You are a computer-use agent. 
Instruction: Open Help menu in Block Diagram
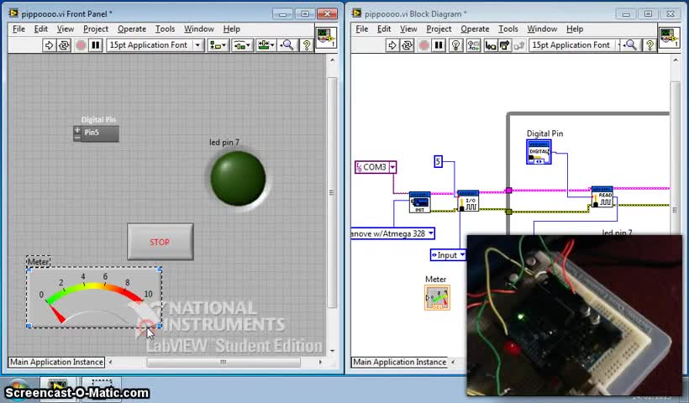click(575, 29)
